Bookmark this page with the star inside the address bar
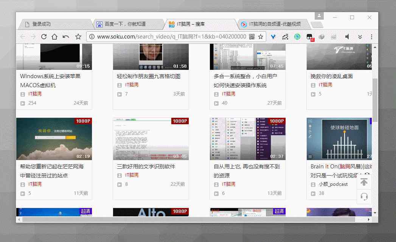Screen dimensions: 396x242 point(261,37)
